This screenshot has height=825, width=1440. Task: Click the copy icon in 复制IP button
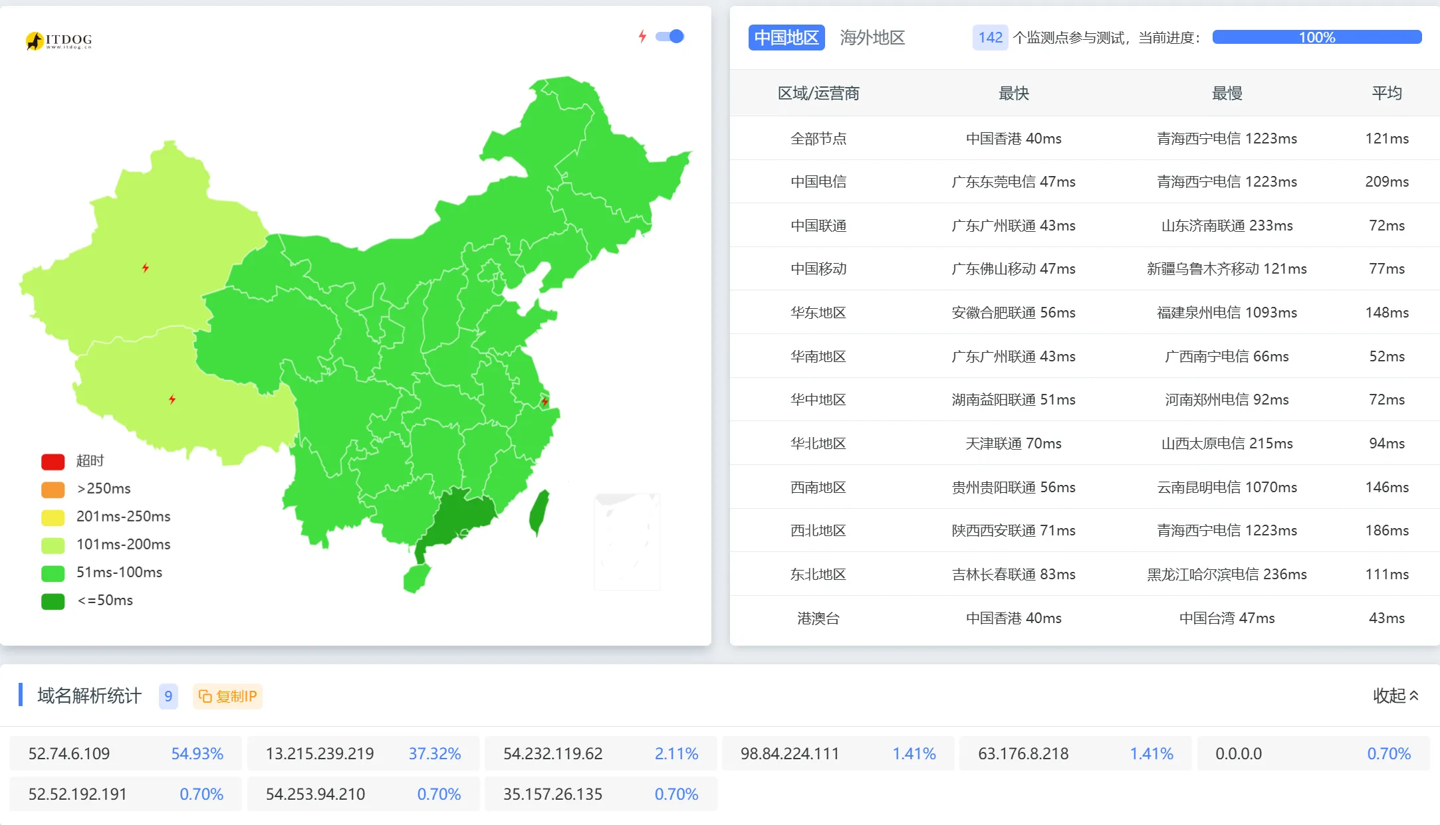[x=205, y=696]
